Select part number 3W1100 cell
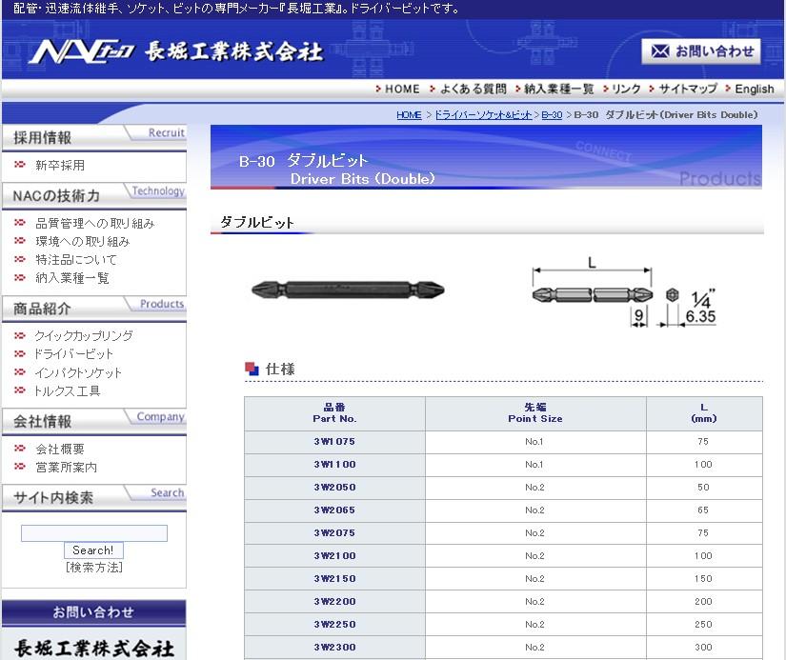Viewport: 786px width, 660px height. (x=334, y=465)
